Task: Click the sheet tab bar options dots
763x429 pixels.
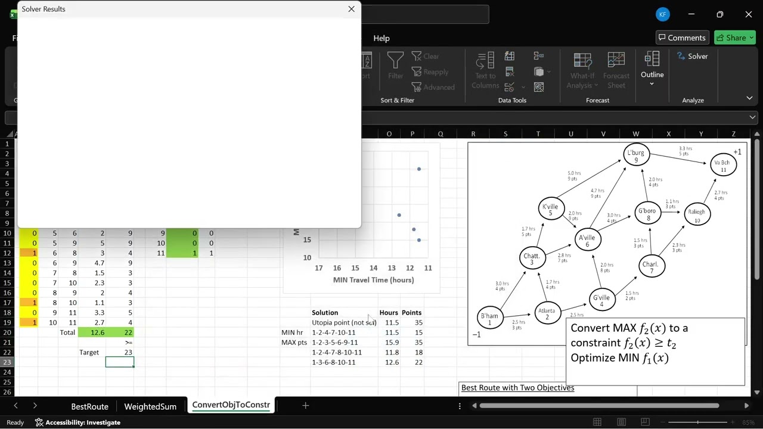Action: point(460,406)
